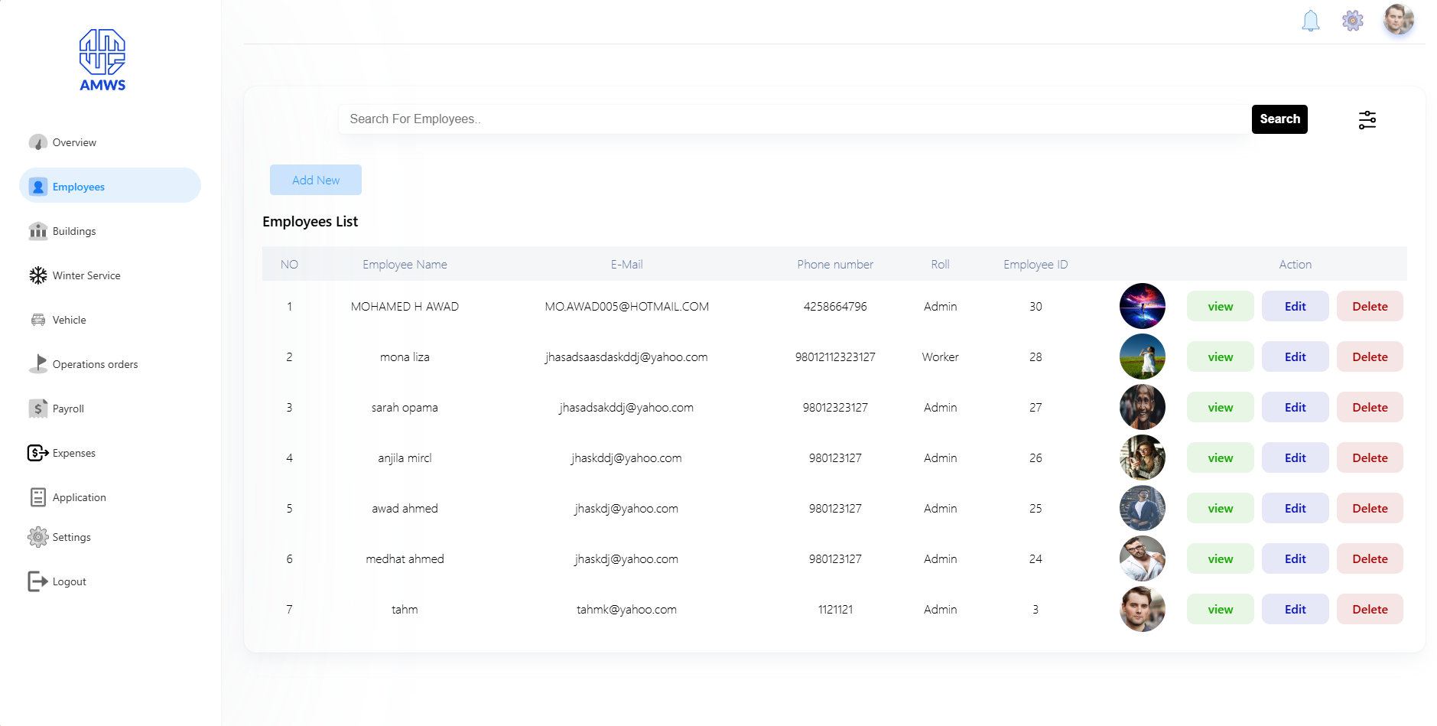The image size is (1437, 726).
Task: Click the Payroll dollar icon
Action: (38, 409)
